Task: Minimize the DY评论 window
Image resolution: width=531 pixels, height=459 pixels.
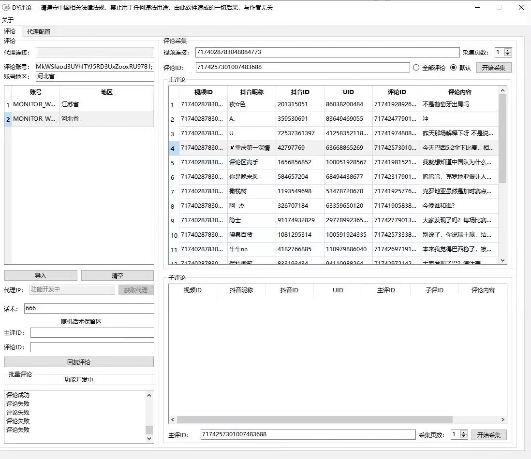Action: click(x=477, y=7)
